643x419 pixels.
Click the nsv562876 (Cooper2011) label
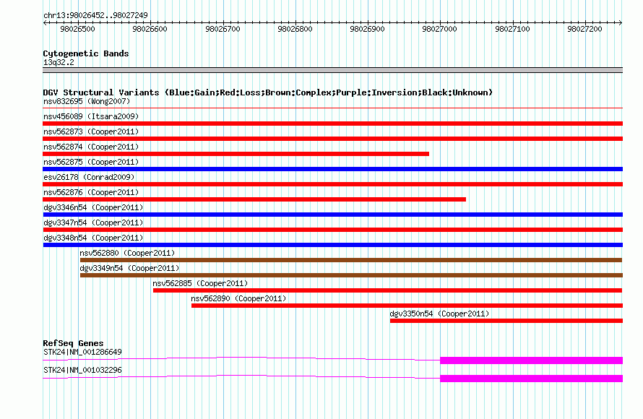(91, 192)
